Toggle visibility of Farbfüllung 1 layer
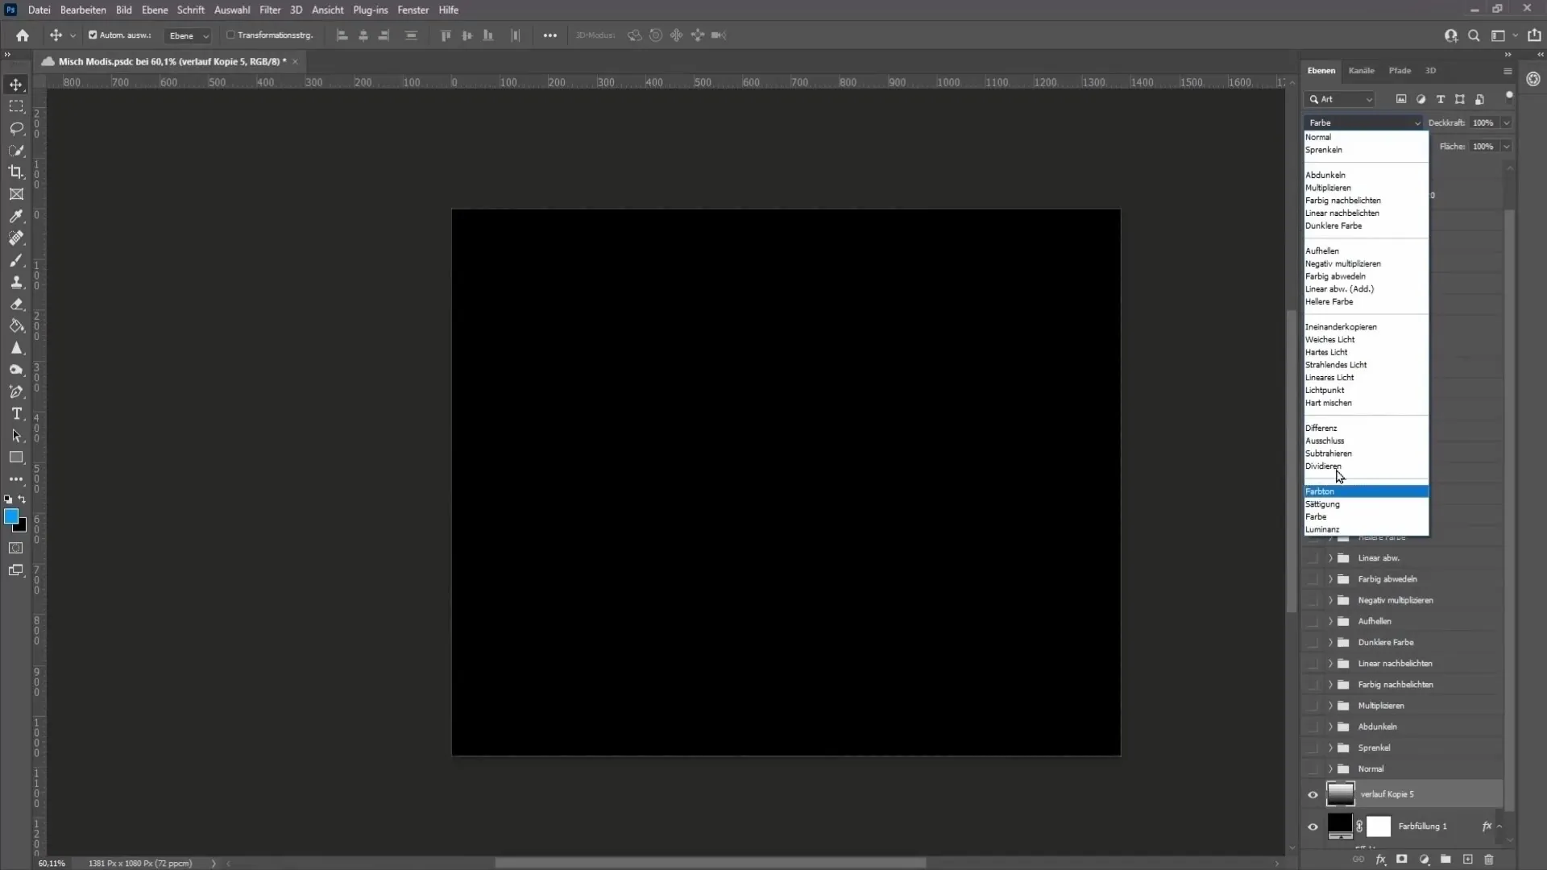Viewport: 1547px width, 870px height. 1313,826
